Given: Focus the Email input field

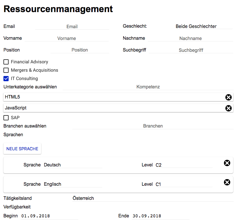Looking at the screenshot, I should coord(72,26).
